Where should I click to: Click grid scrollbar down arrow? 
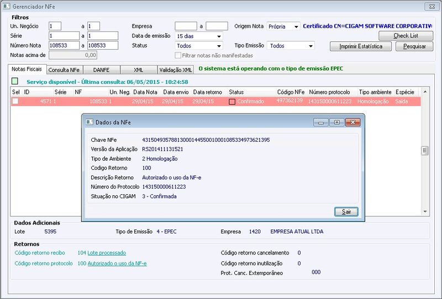425,211
